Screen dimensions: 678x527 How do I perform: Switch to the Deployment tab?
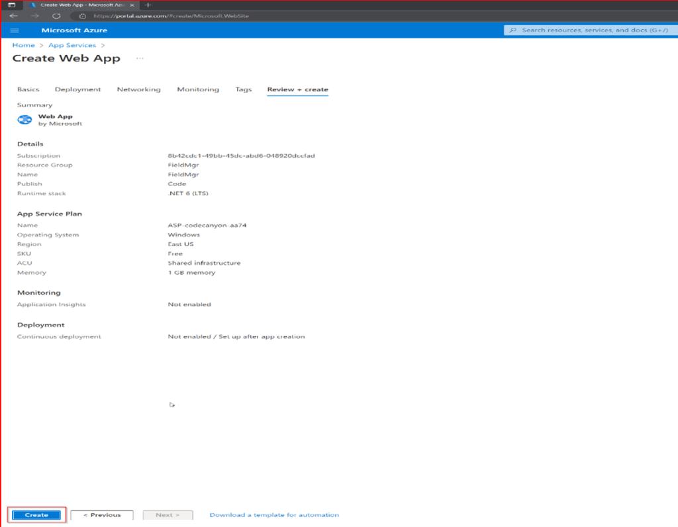(x=78, y=89)
